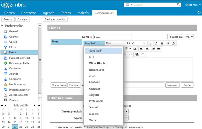The height and width of the screenshot is (129, 202).
Task: Open the numbered list style arrow
Action: (130, 49)
